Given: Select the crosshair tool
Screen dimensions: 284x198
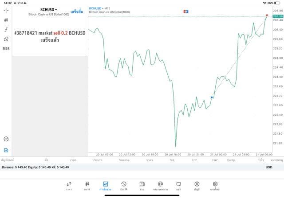Looking at the screenshot, I should point(6,11).
